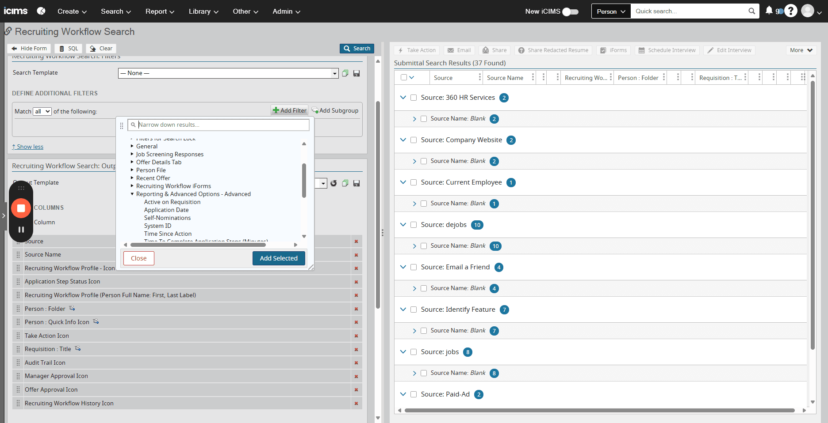Open Source Name column options menu
The height and width of the screenshot is (423, 828).
point(533,78)
